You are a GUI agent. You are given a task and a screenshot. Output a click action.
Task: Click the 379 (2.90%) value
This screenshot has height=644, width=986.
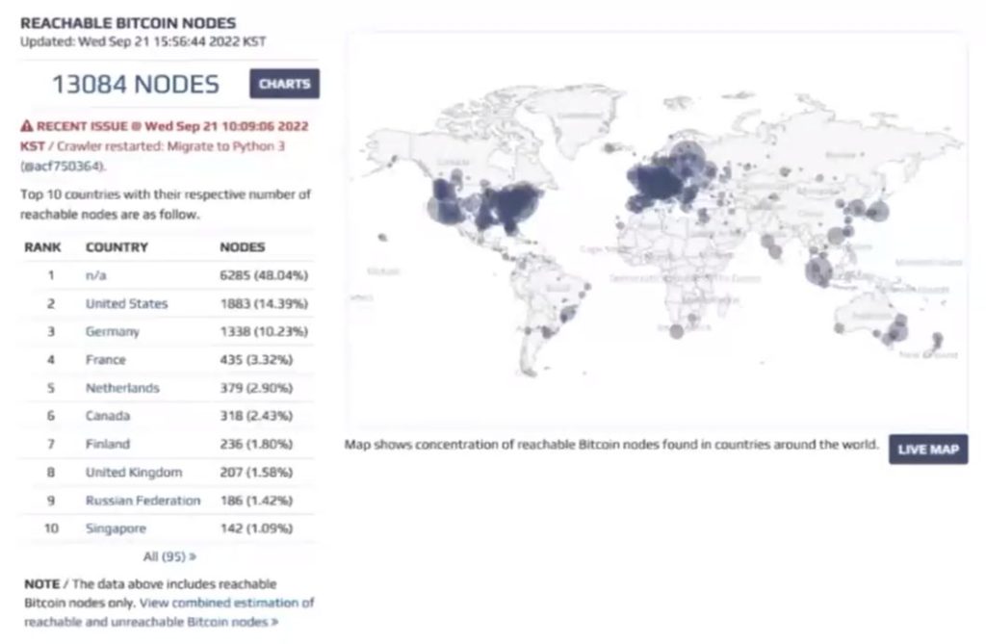(x=256, y=388)
